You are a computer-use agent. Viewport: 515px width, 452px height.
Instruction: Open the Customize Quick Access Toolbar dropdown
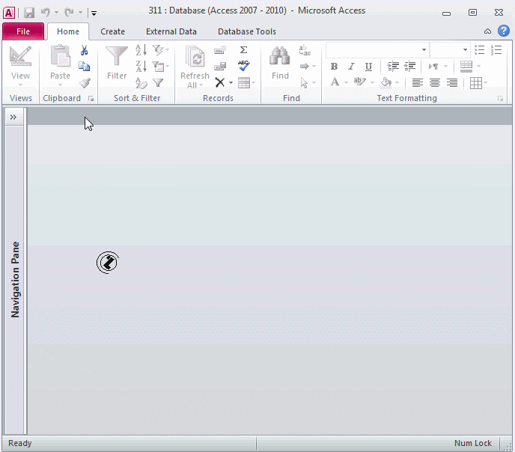pyautogui.click(x=94, y=13)
